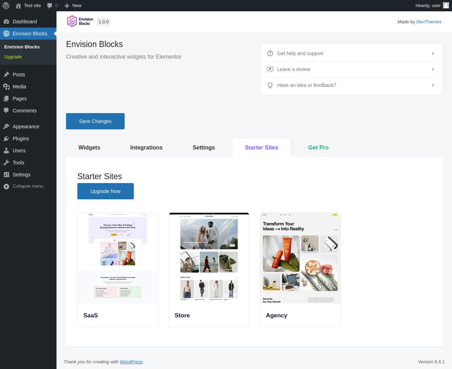Open the user avatar in admin bar

click(x=446, y=5)
